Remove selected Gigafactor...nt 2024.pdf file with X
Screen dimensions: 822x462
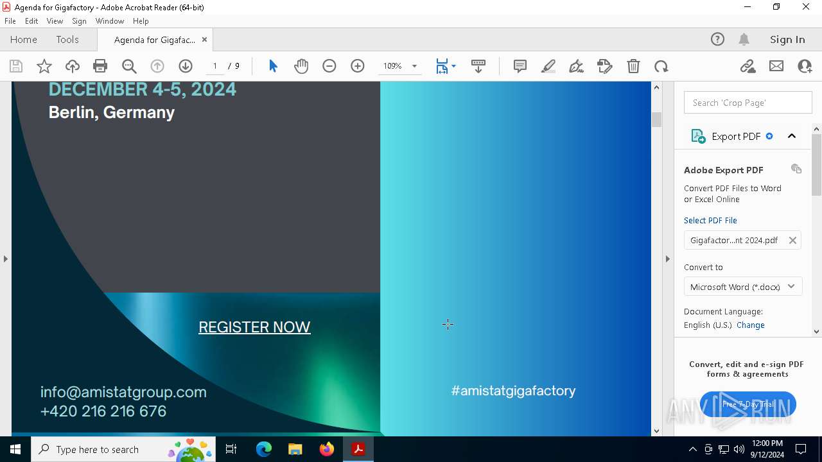point(792,240)
